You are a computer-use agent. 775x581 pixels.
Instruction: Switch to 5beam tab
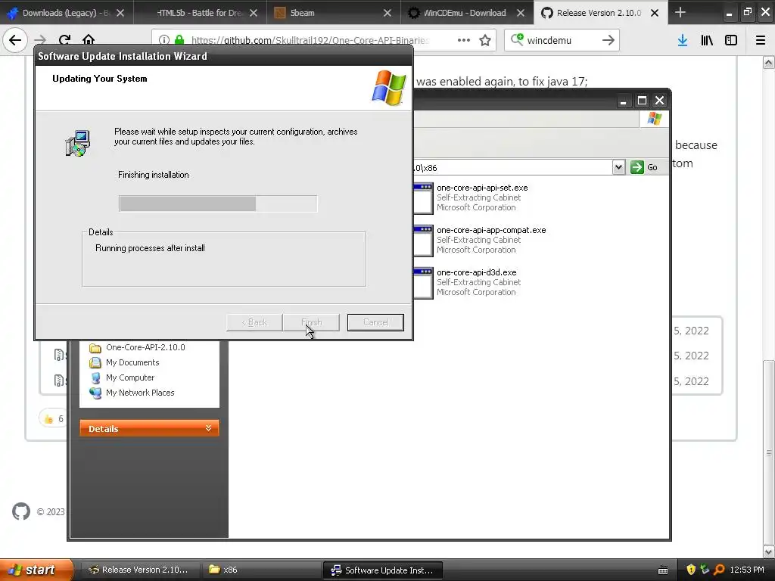point(334,13)
